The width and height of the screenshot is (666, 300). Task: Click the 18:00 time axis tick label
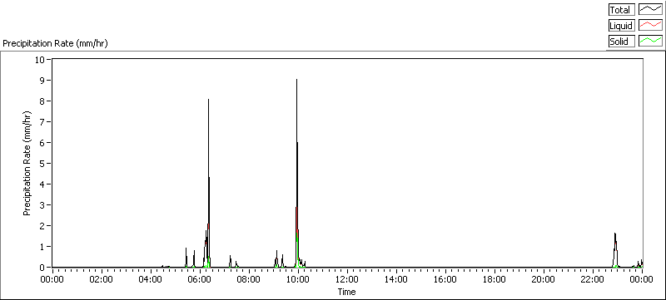click(x=494, y=279)
